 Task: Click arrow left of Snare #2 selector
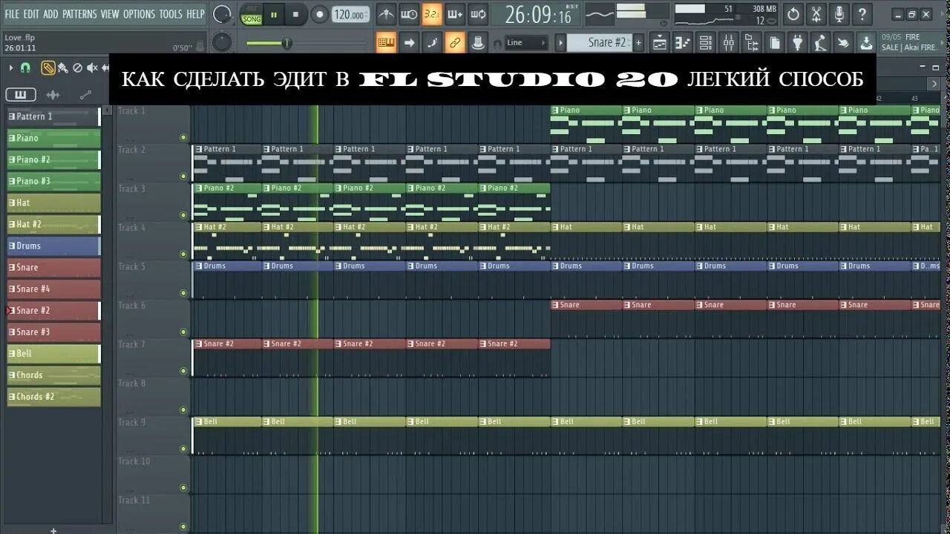pos(561,43)
